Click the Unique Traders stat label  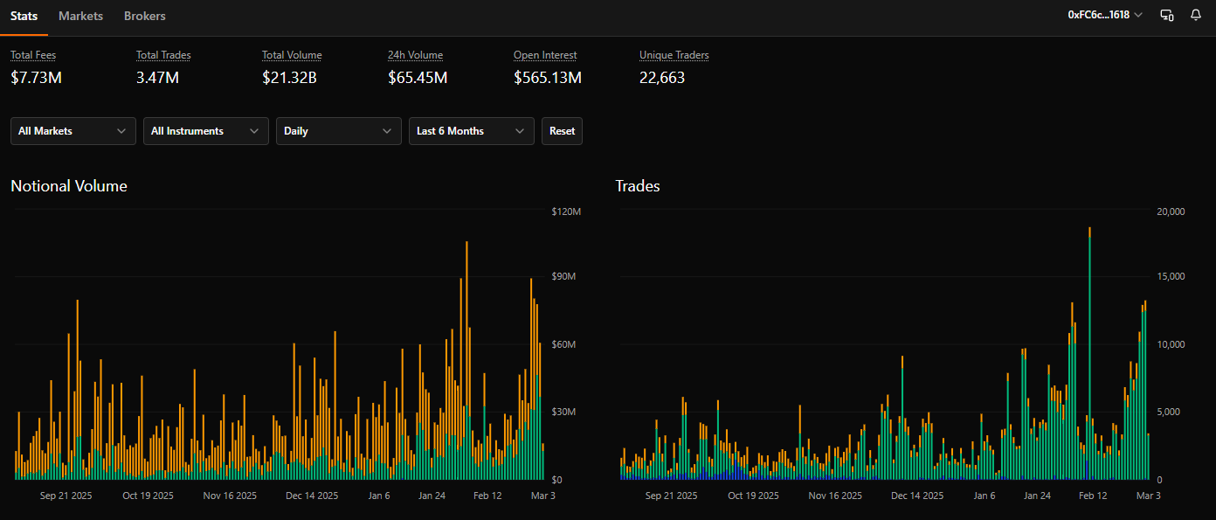674,55
